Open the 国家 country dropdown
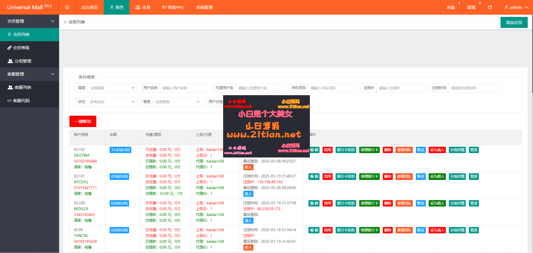533x253 pixels. pos(112,88)
